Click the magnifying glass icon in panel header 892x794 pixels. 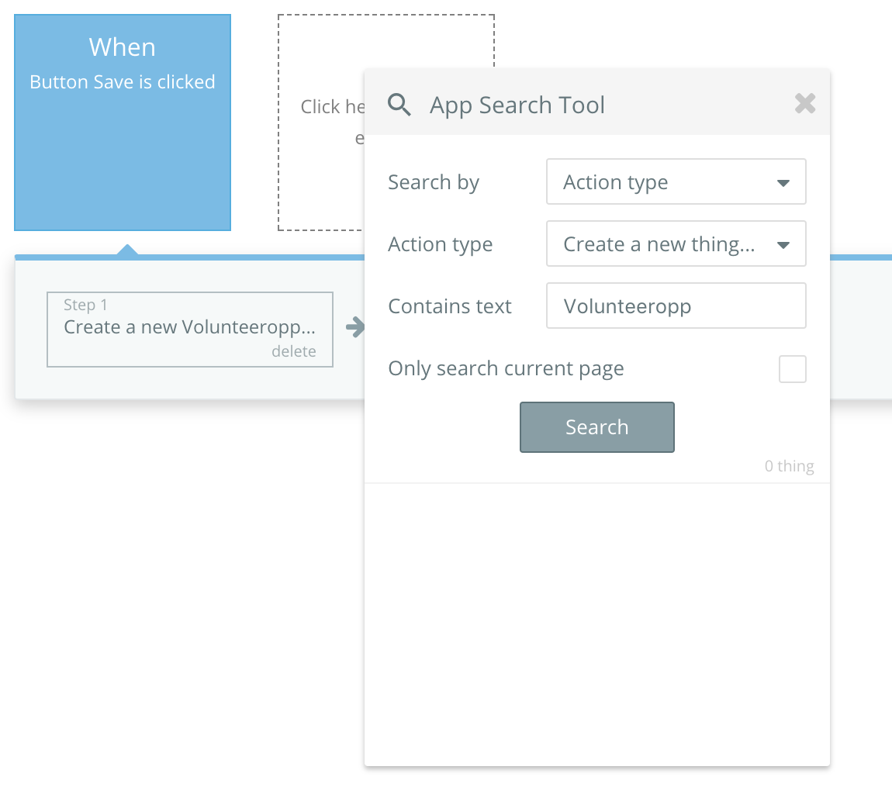coord(399,105)
